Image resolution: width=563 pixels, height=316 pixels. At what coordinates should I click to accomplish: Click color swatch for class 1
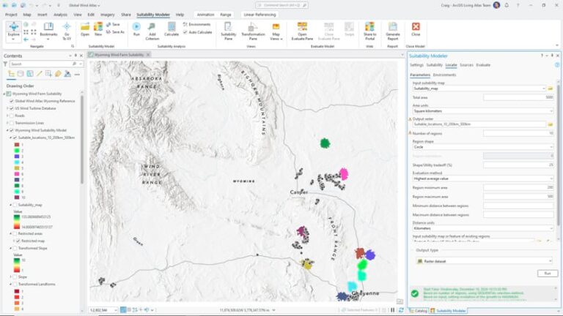(17, 145)
